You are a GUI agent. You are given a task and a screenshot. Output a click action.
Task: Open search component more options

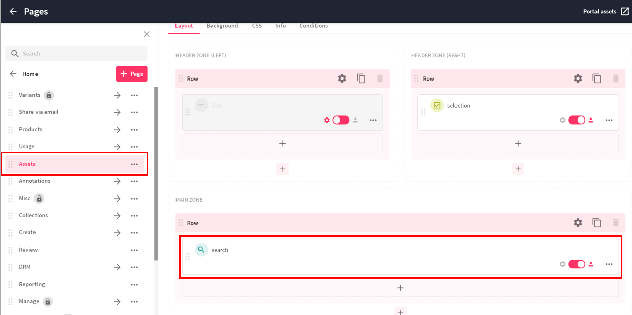609,264
